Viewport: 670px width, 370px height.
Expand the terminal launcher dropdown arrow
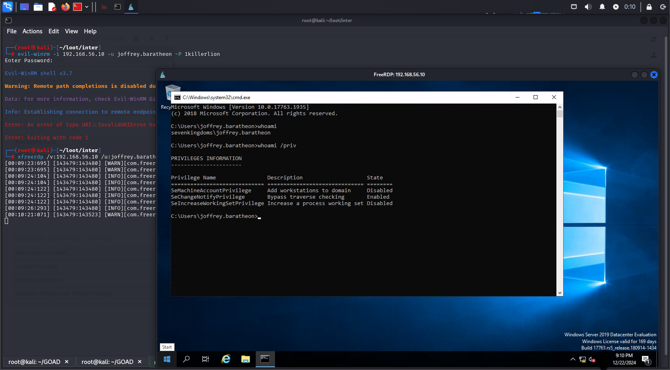pyautogui.click(x=87, y=7)
